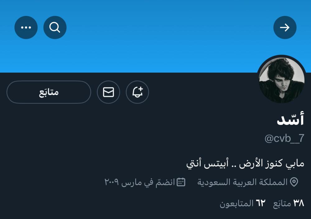The height and width of the screenshot is (219, 311).
Task: Click the bio phrase أبيتس أنتي
Action: (x=207, y=164)
